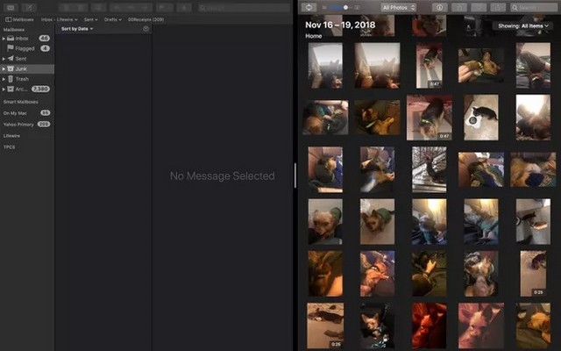The image size is (561, 351).
Task: Select the Inbox mailbox in sidebar
Action: pos(27,39)
